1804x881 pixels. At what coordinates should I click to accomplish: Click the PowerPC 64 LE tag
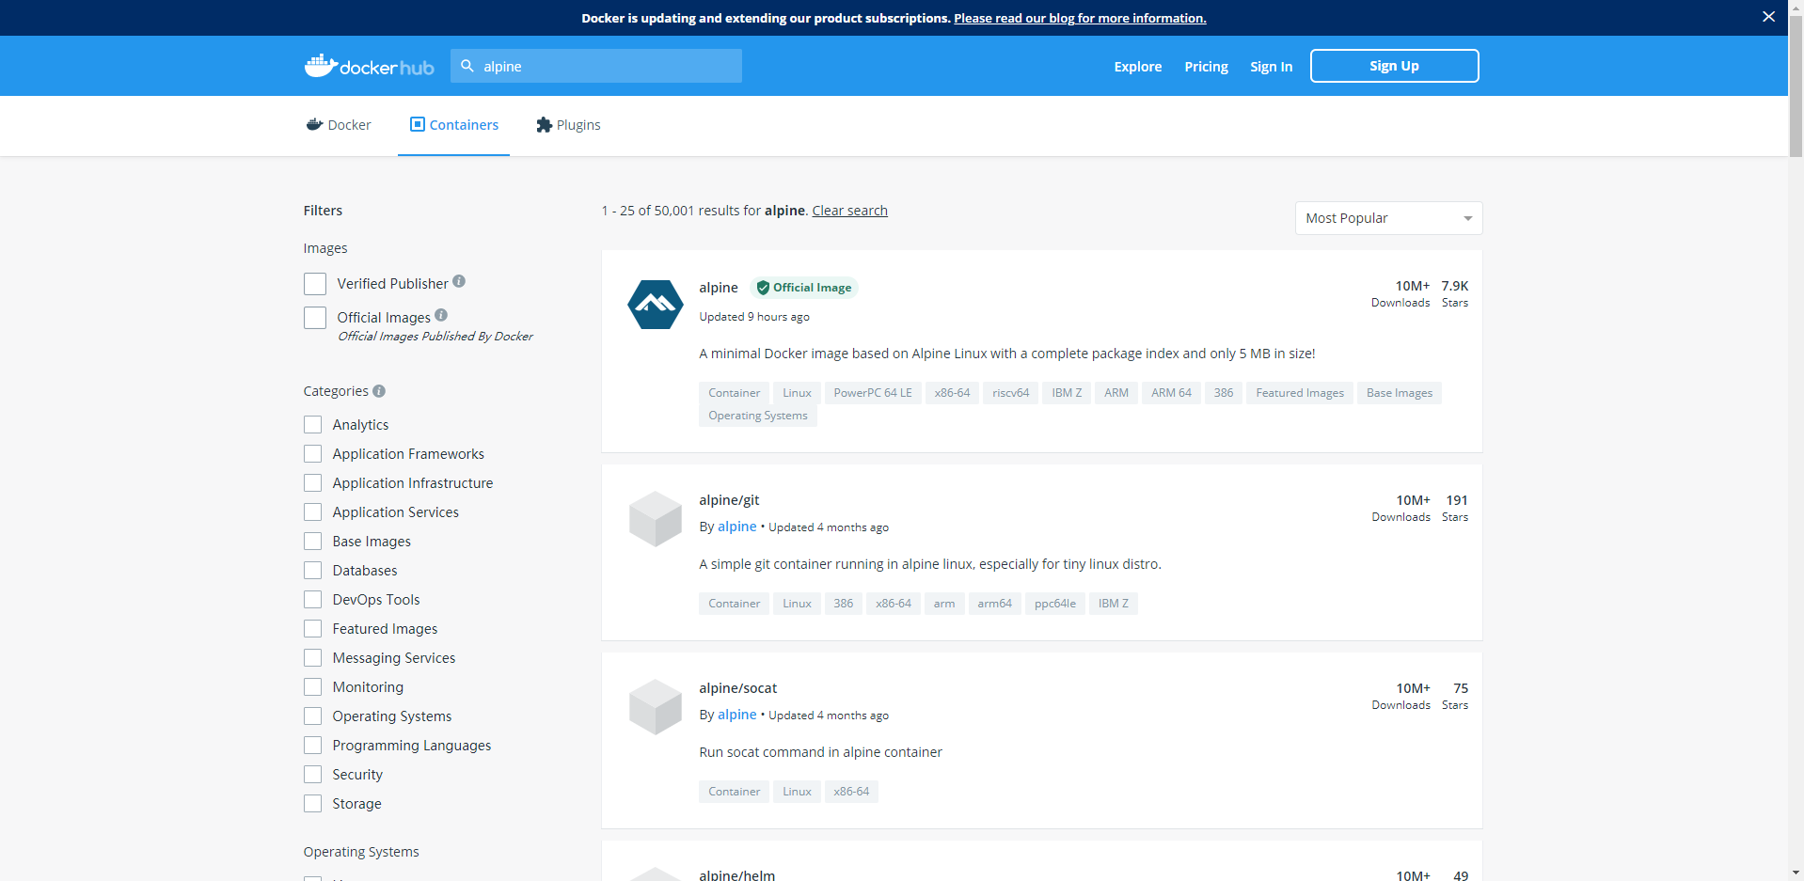[x=873, y=393]
